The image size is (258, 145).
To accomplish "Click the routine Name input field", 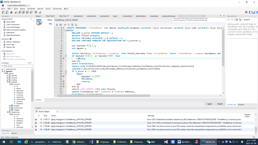I will click(x=113, y=20).
